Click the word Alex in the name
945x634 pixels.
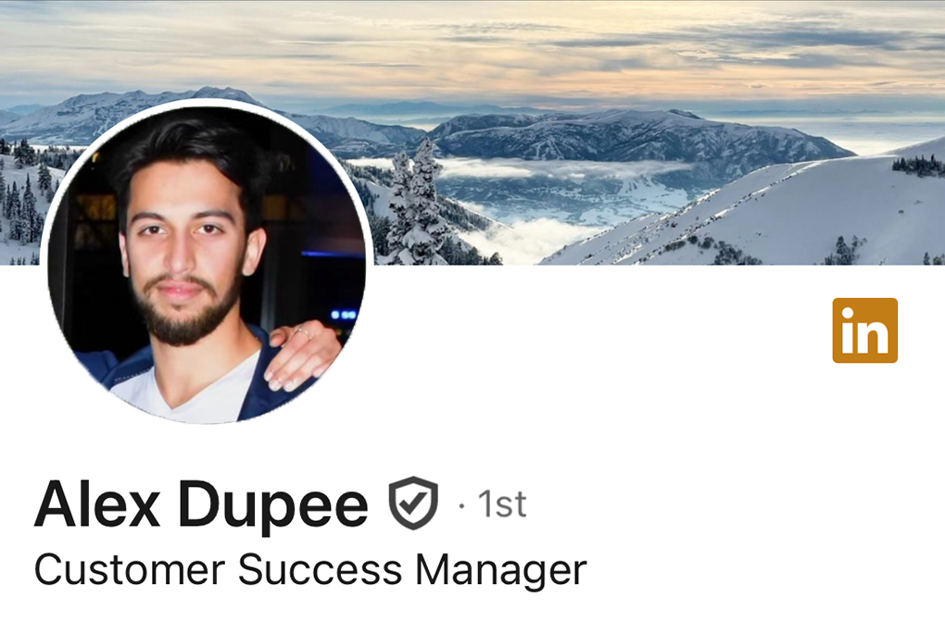[97, 503]
